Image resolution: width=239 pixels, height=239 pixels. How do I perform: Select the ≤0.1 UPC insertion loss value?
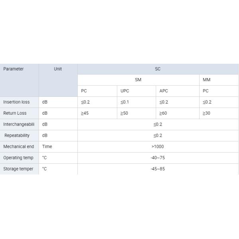click(x=125, y=102)
